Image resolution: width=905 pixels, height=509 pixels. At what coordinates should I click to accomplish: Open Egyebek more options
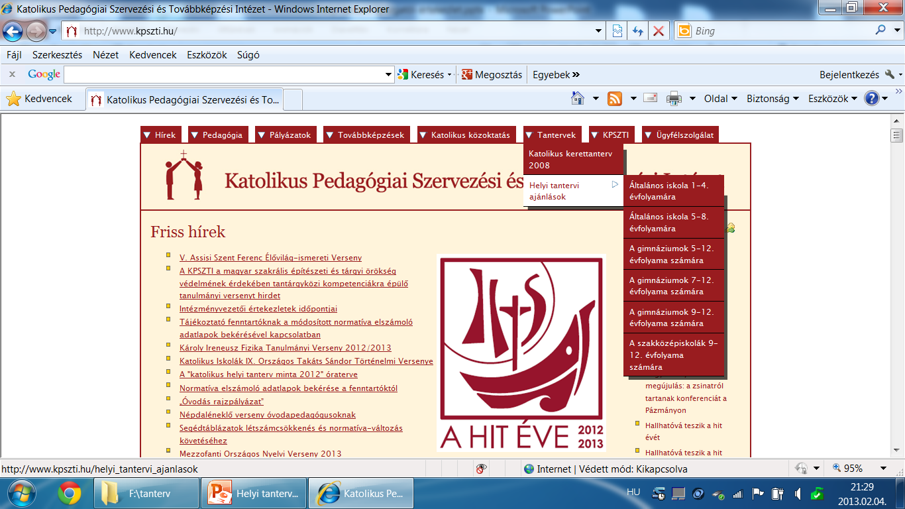pos(556,75)
